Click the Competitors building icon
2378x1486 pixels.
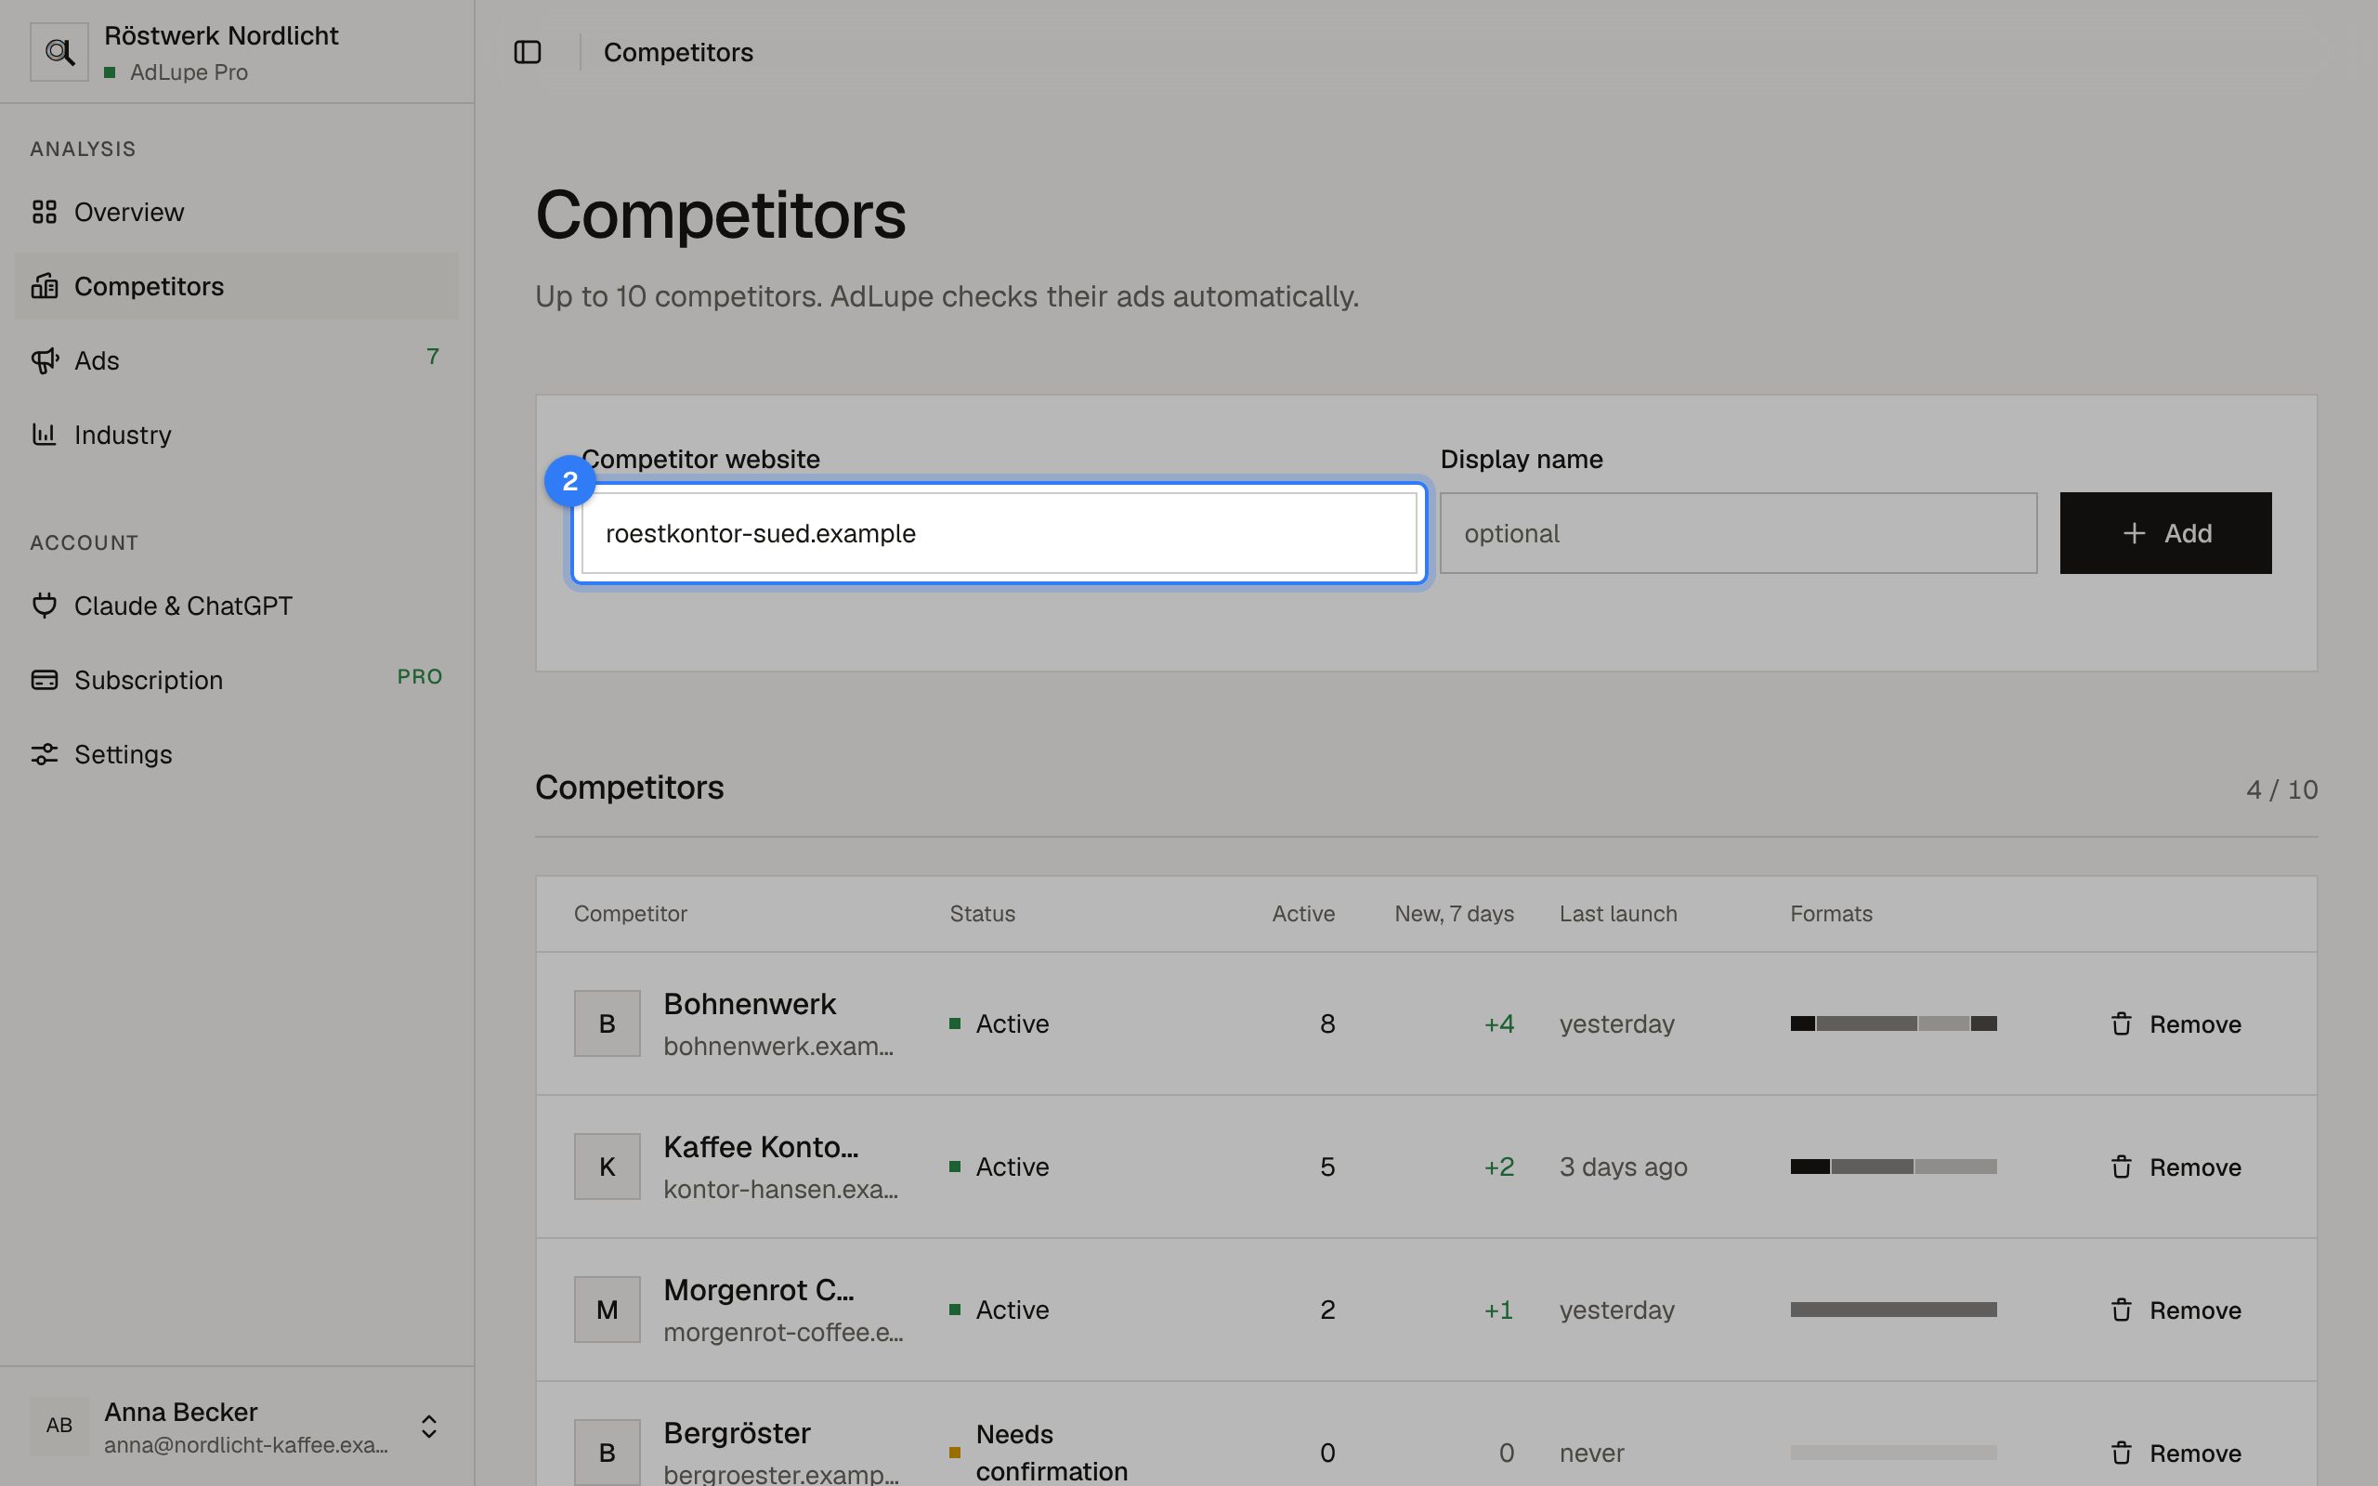(45, 286)
